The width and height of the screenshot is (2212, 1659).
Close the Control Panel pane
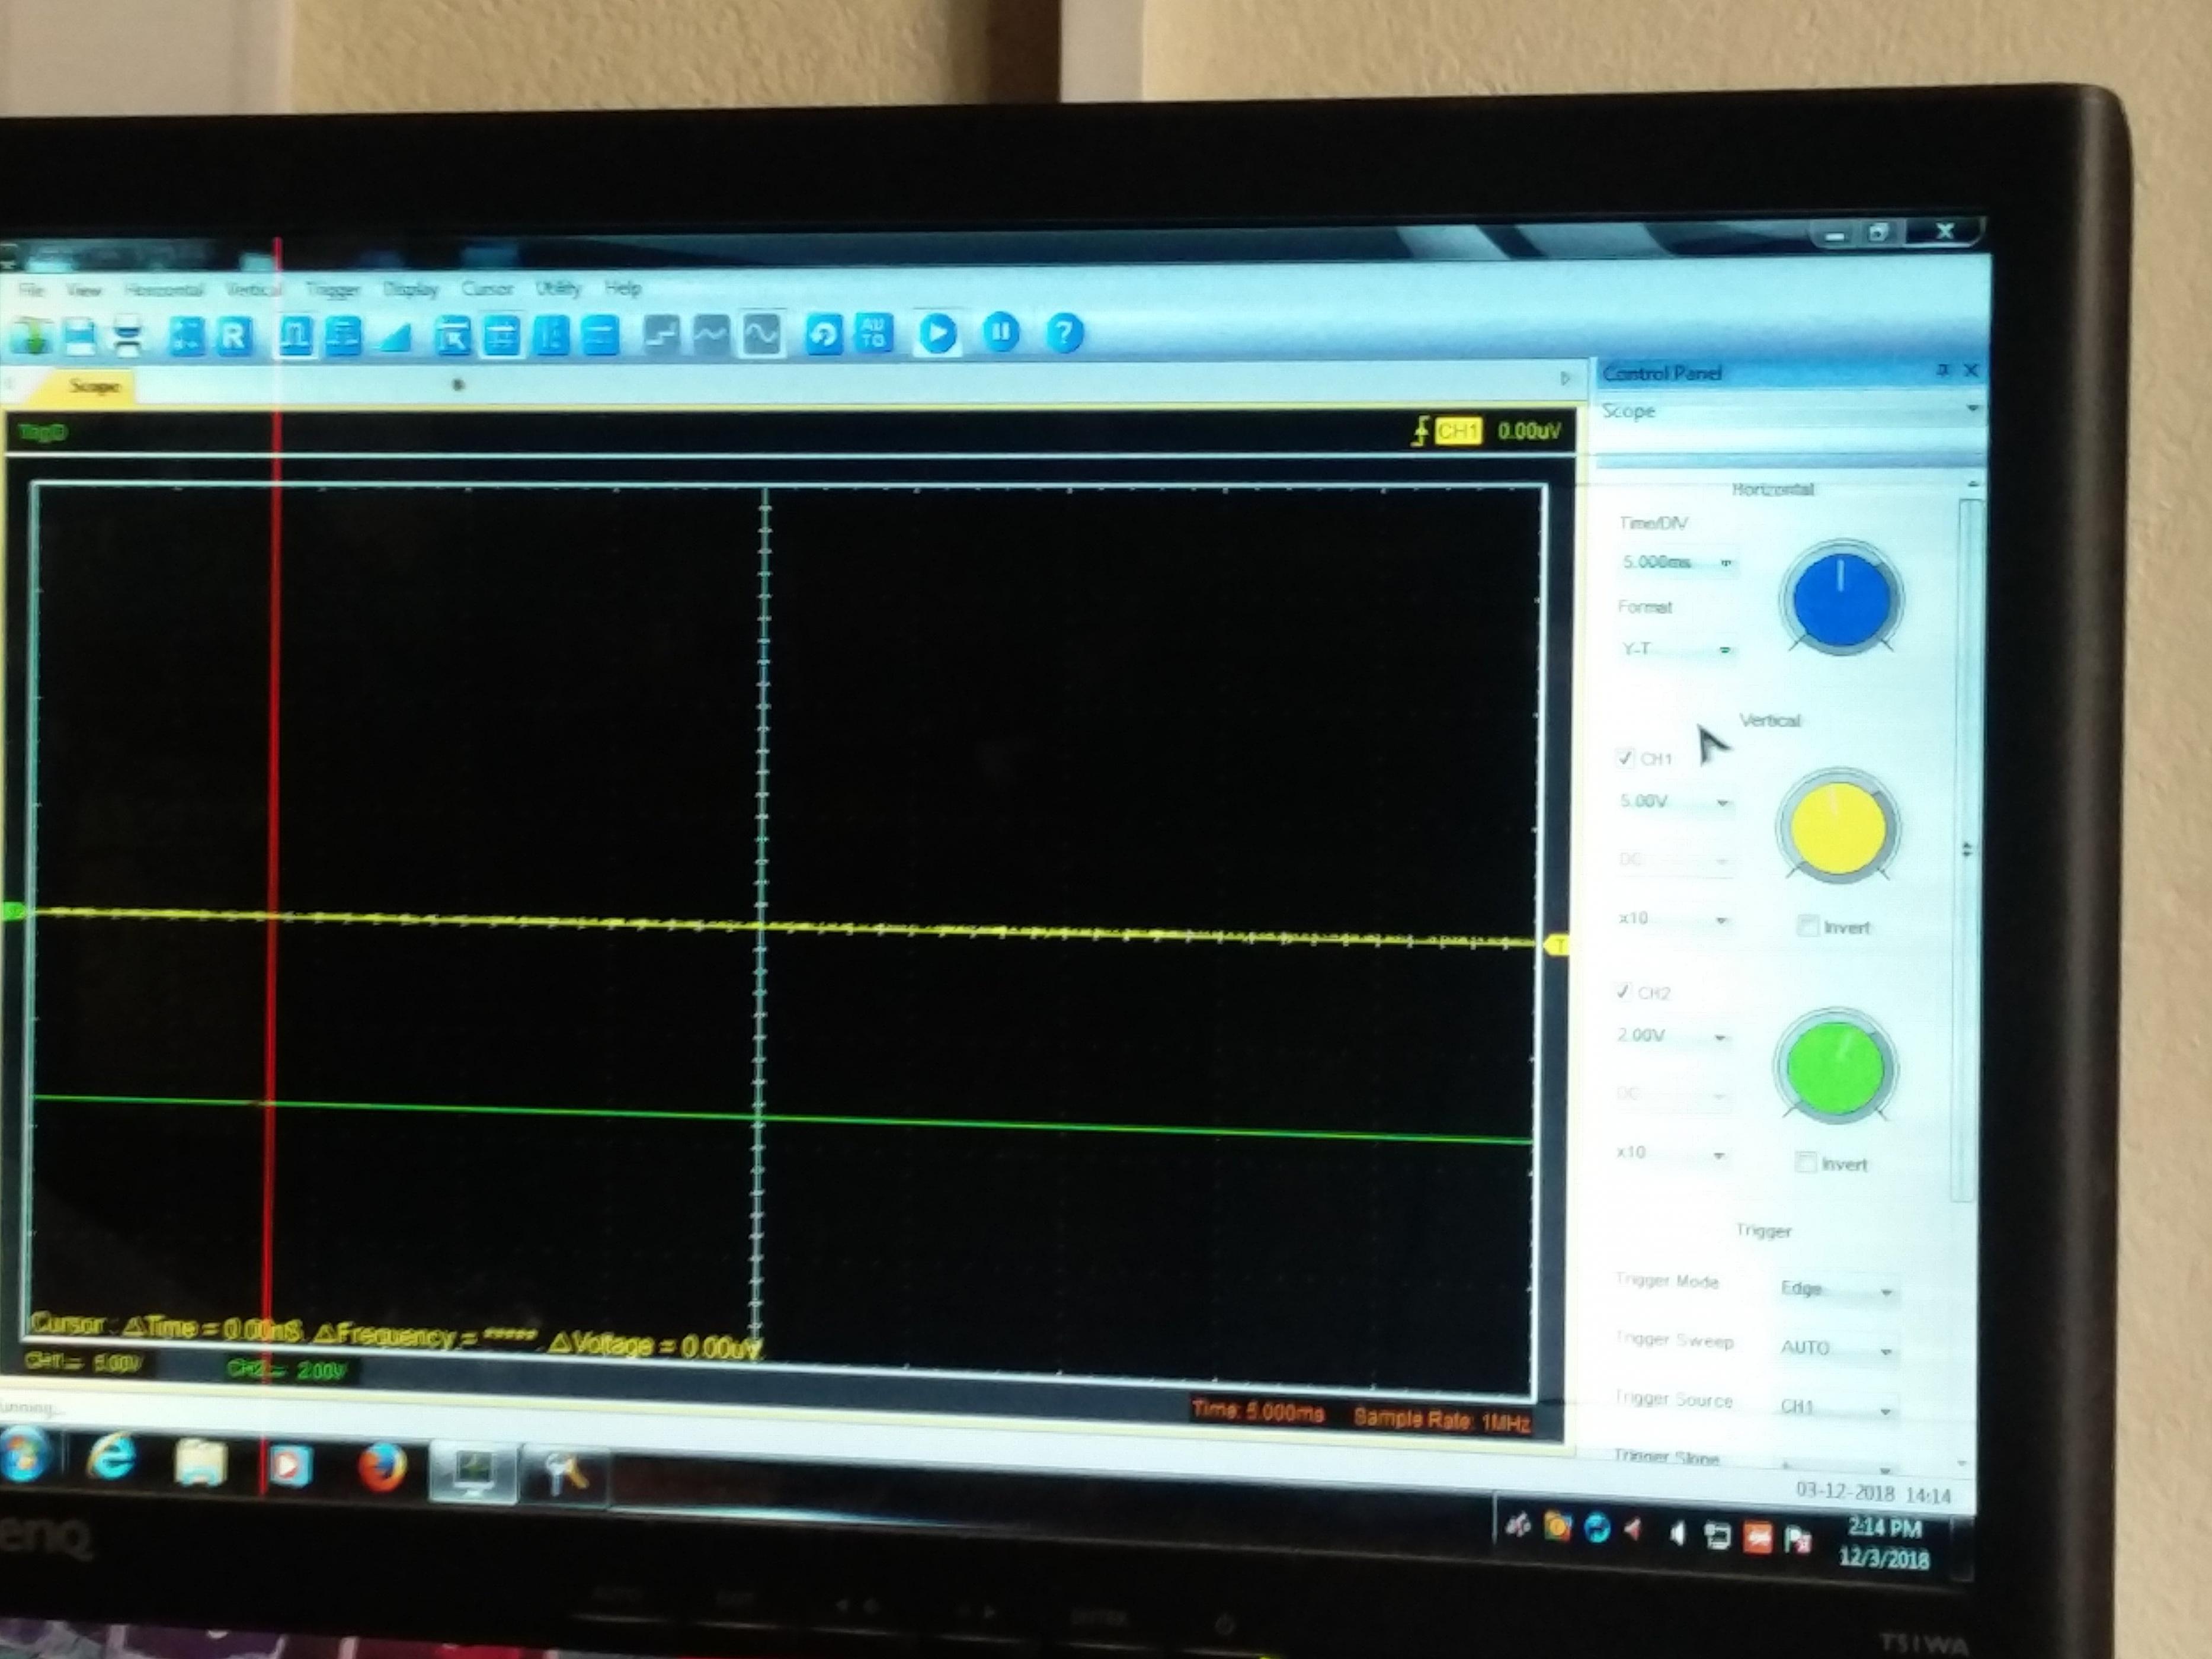1971,371
